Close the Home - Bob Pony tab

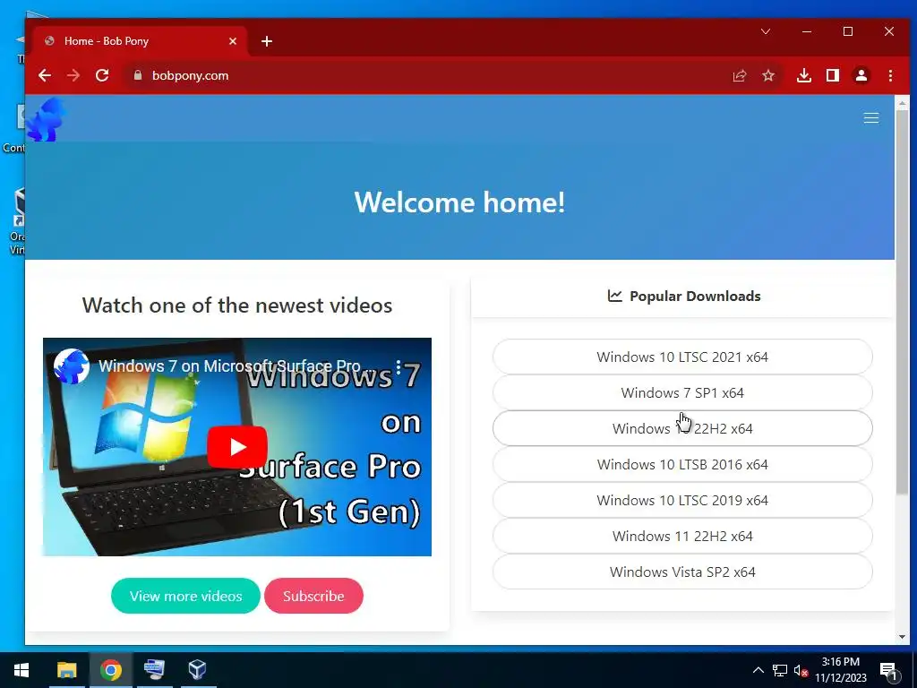click(233, 41)
